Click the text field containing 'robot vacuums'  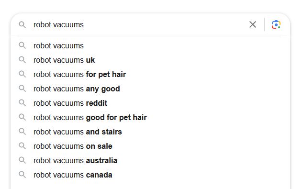(x=139, y=25)
